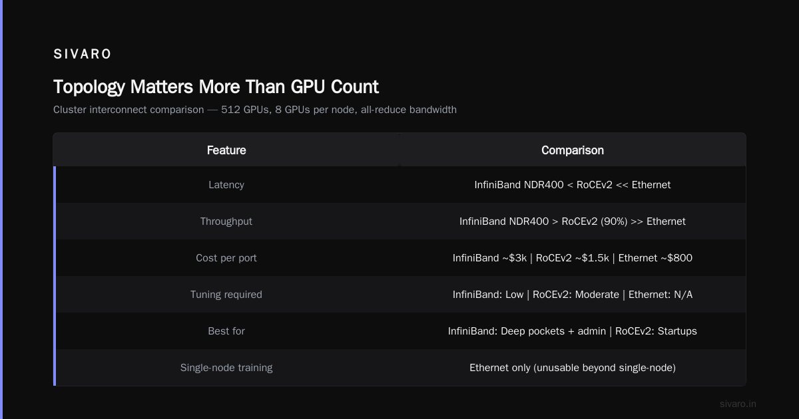Click the SIVARO brand logo text
The width and height of the screenshot is (799, 419).
(83, 54)
